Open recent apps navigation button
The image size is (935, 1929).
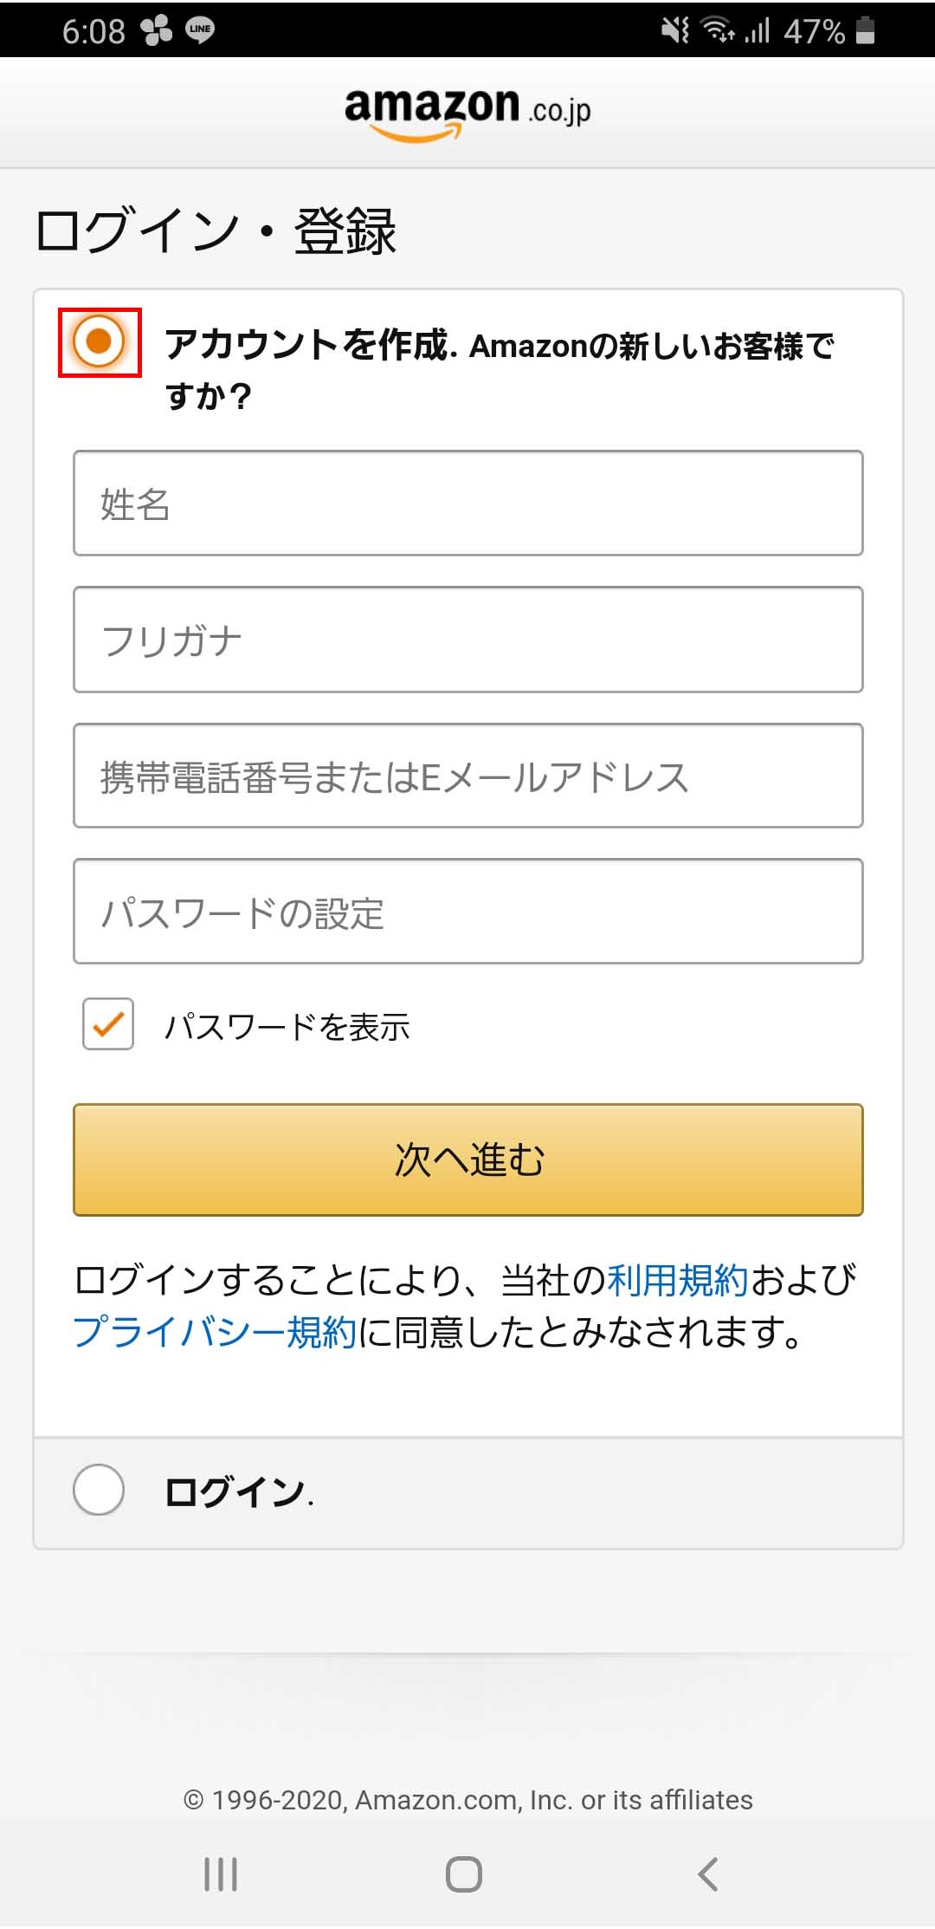[x=221, y=1874]
